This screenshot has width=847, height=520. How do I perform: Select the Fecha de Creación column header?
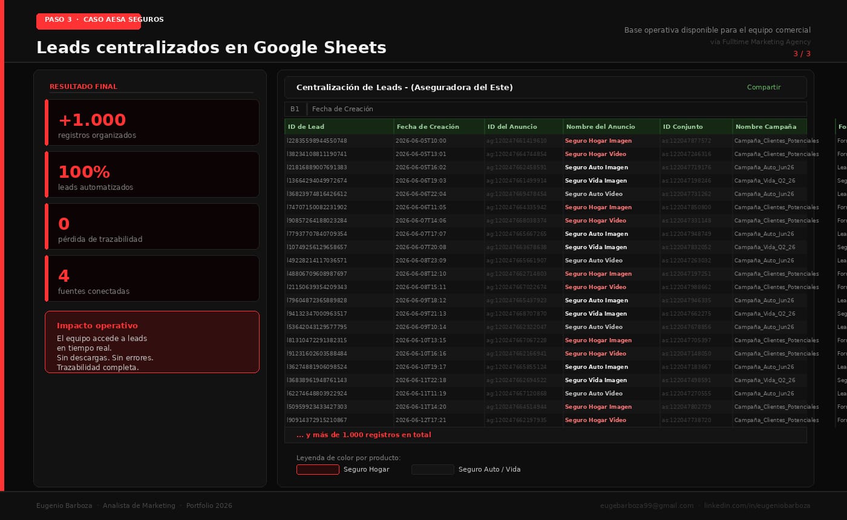pyautogui.click(x=439, y=126)
